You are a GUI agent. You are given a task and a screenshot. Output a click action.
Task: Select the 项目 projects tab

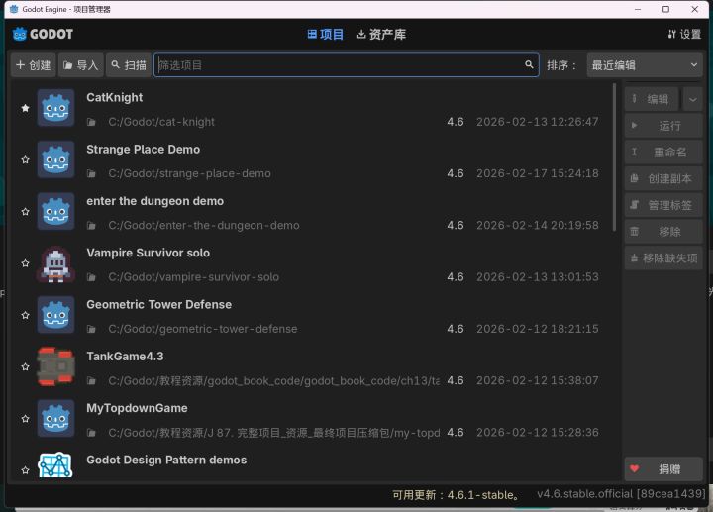[326, 34]
